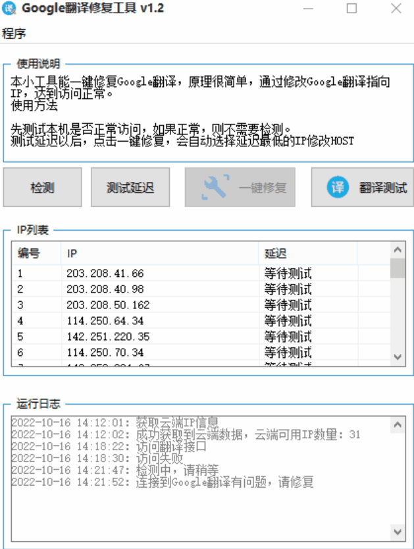Viewport: 414px width, 549px height.
Task: Click the 翻译测试 button
Action: click(x=362, y=187)
